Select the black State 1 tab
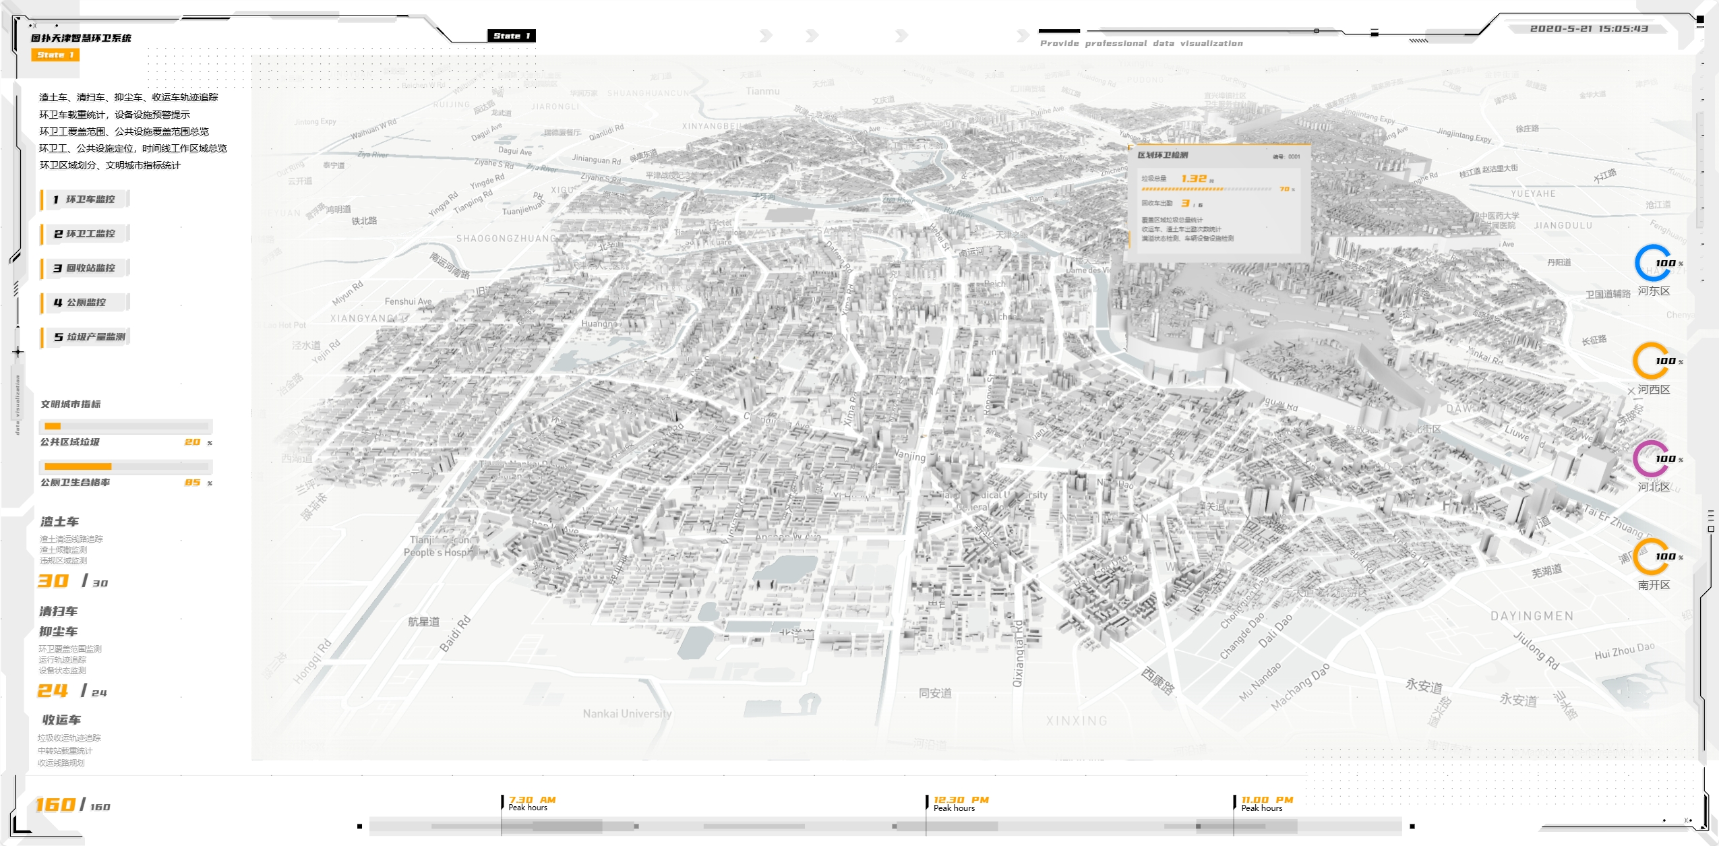 click(511, 36)
